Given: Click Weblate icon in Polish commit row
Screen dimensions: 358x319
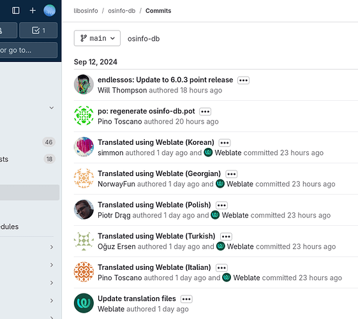Looking at the screenshot, I should click(x=215, y=215).
